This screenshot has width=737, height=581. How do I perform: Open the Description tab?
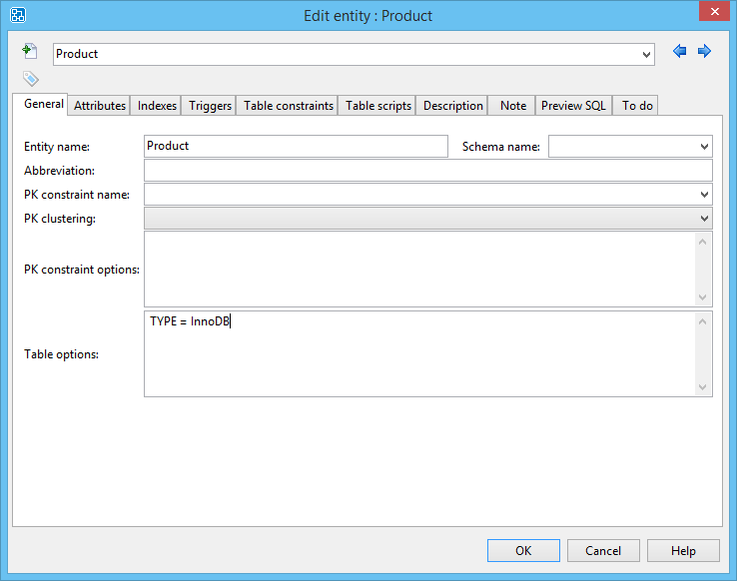[x=453, y=106]
